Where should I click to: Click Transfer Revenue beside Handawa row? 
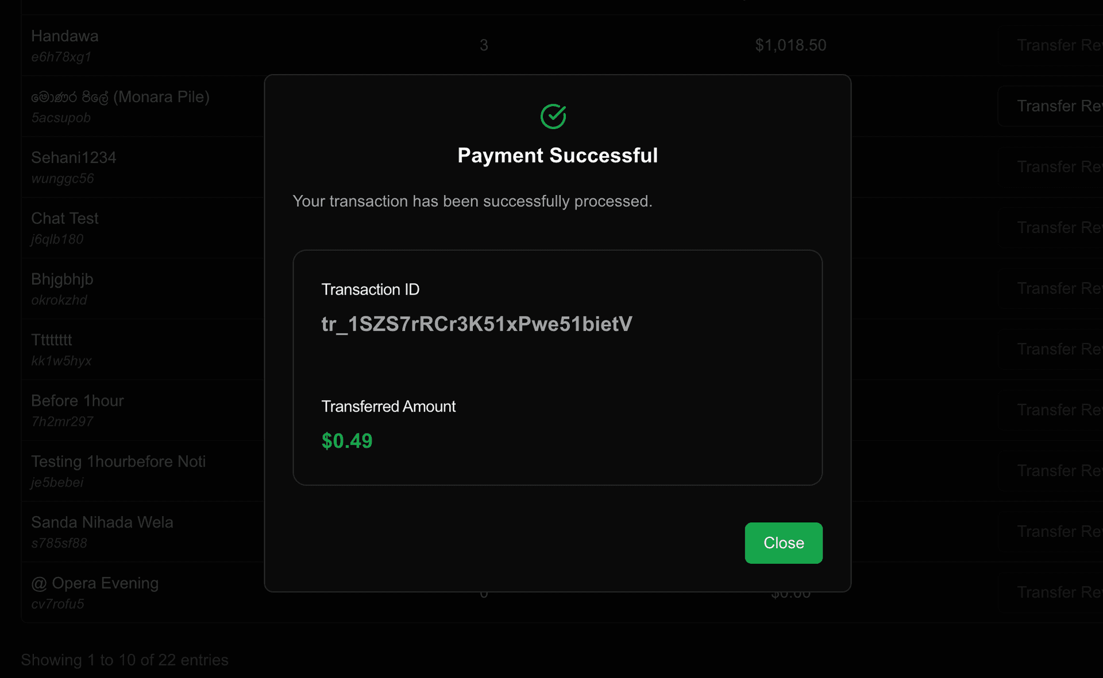(1059, 45)
